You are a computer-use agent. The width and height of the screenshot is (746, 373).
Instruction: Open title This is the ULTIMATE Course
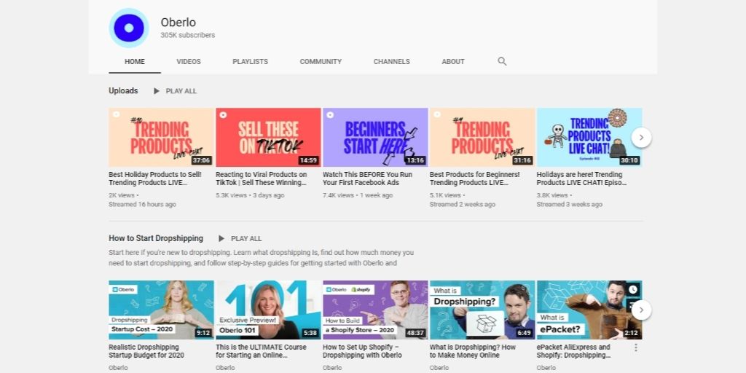tap(260, 351)
